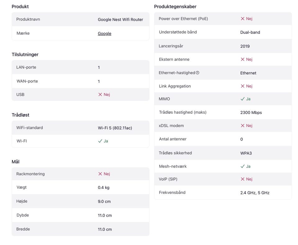Click the 2300 Mbps speed value

coord(251,112)
